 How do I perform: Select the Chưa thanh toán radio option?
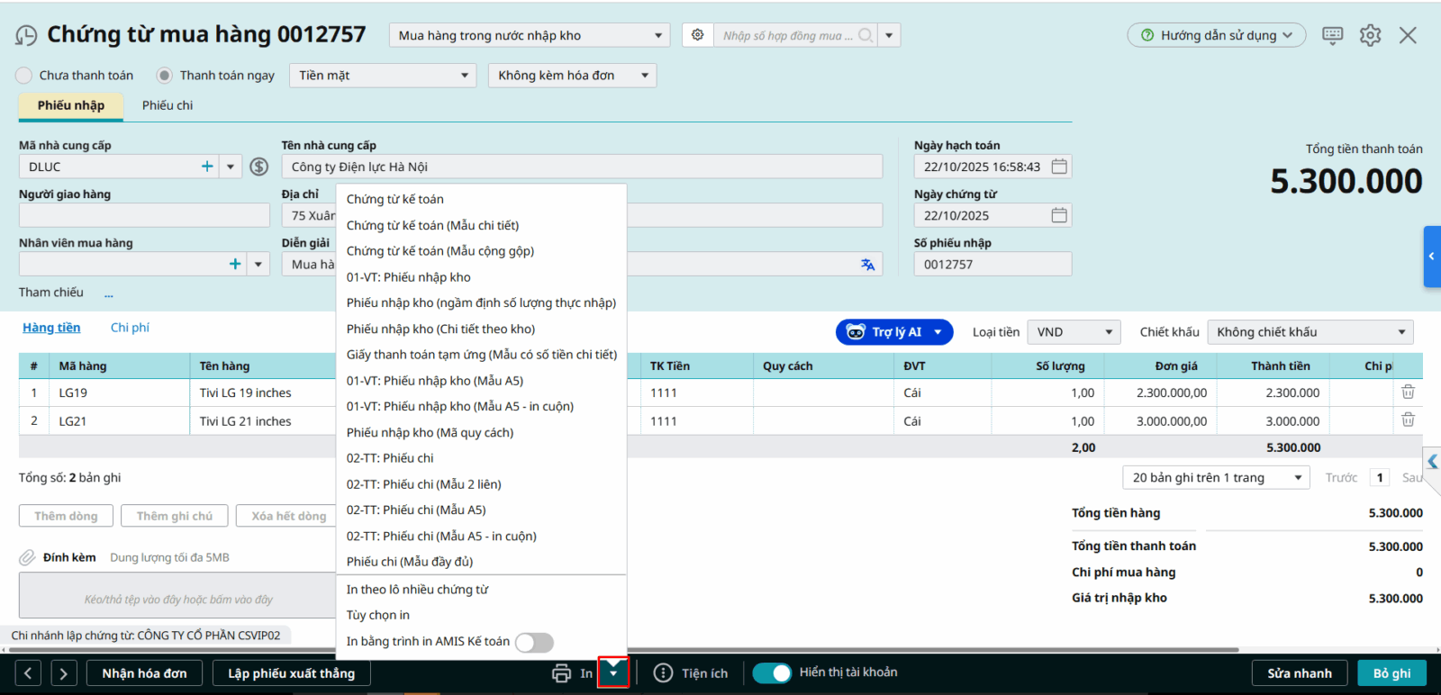tap(24, 76)
